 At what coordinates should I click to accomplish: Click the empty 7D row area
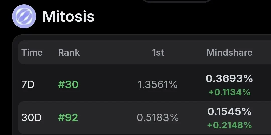[107, 85]
